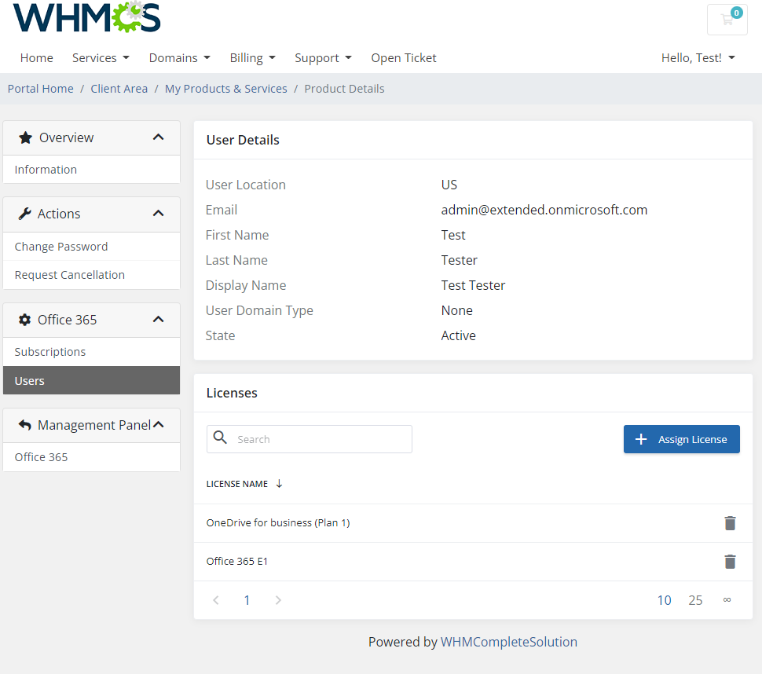Image resolution: width=762 pixels, height=674 pixels.
Task: Click the search magnifier icon
Action: pyautogui.click(x=220, y=438)
